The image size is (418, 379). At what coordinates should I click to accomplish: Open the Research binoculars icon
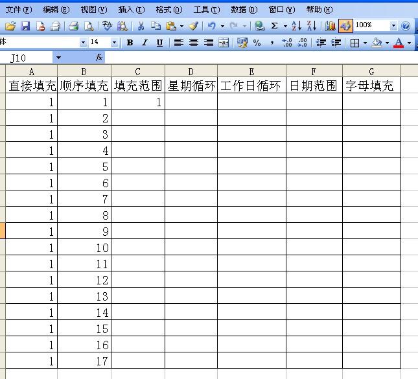pos(122,26)
